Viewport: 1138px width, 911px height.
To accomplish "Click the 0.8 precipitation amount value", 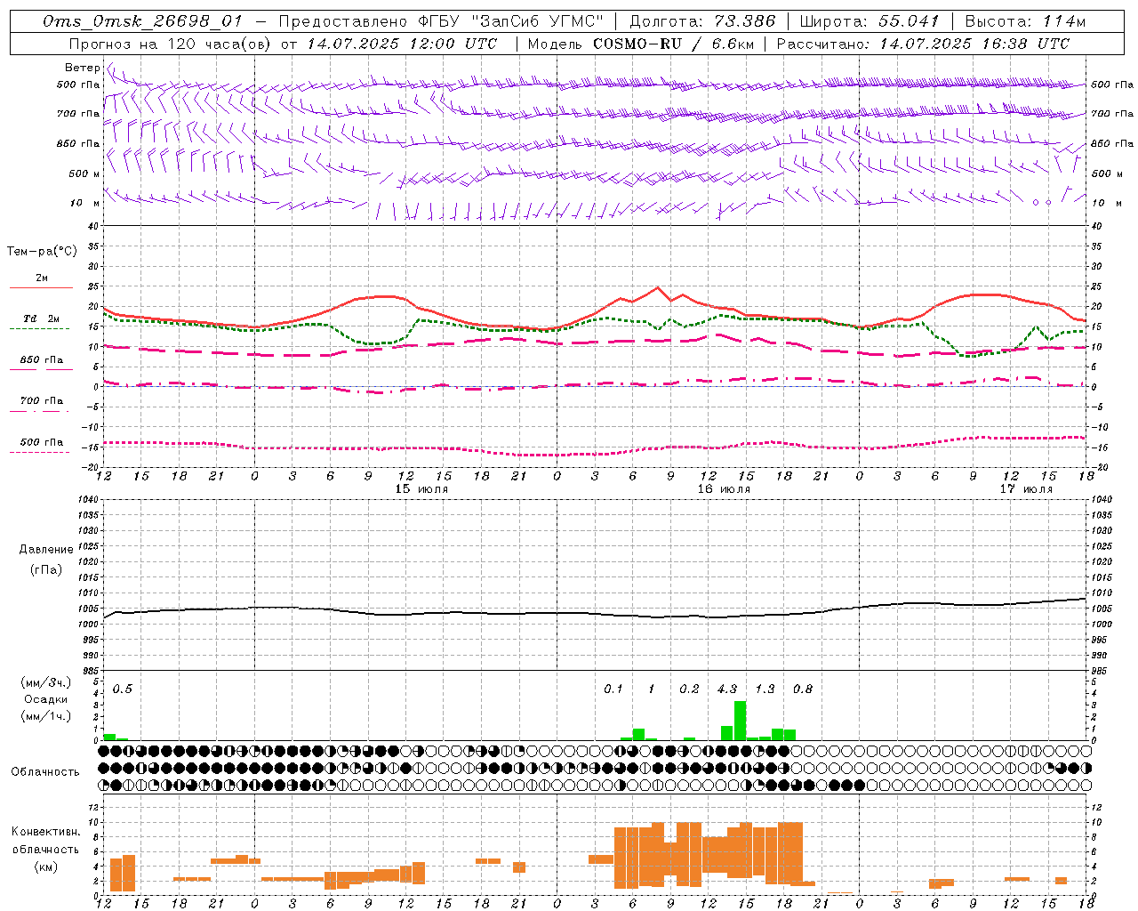I will point(803,689).
